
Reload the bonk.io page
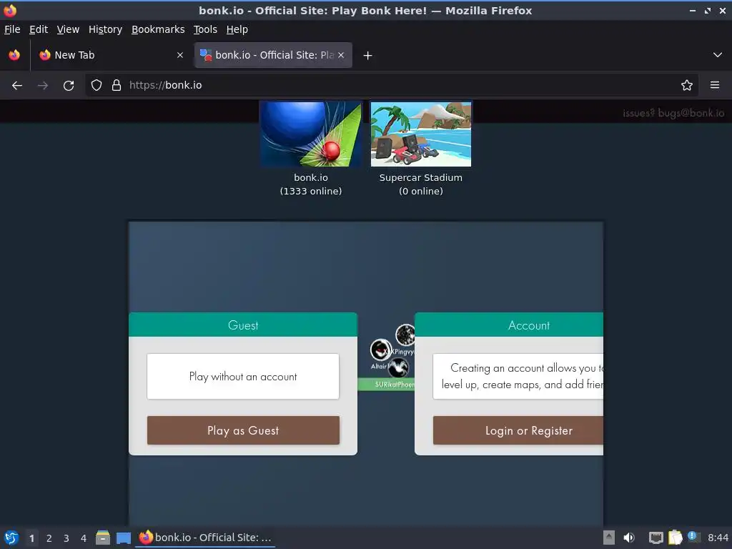click(x=69, y=86)
